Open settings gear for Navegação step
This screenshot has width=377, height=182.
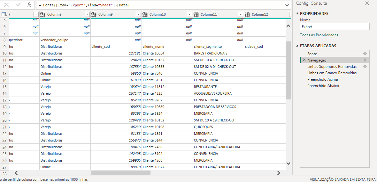pyautogui.click(x=365, y=60)
